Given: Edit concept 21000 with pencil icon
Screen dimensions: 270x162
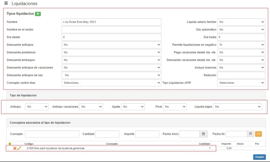Looking at the screenshot, I should point(19,148).
